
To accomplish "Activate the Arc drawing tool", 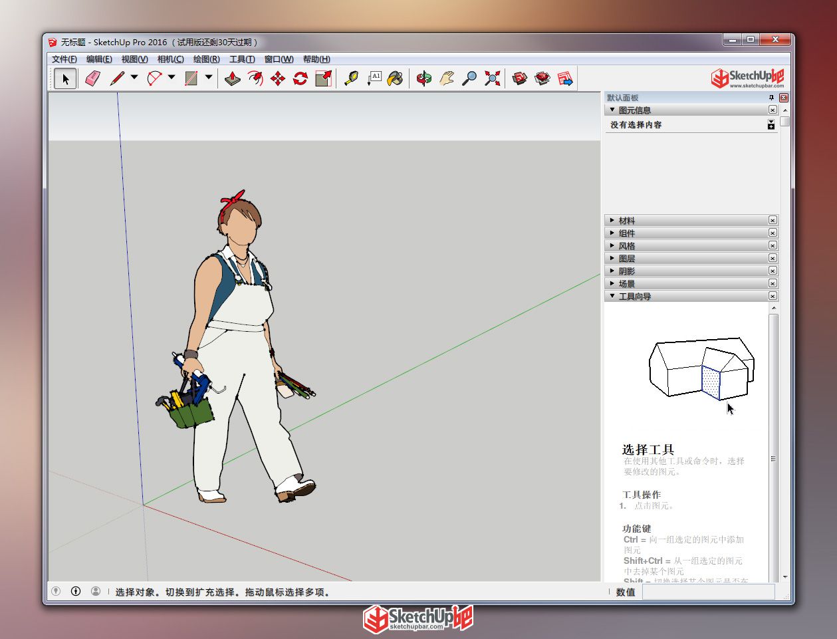I will [154, 78].
